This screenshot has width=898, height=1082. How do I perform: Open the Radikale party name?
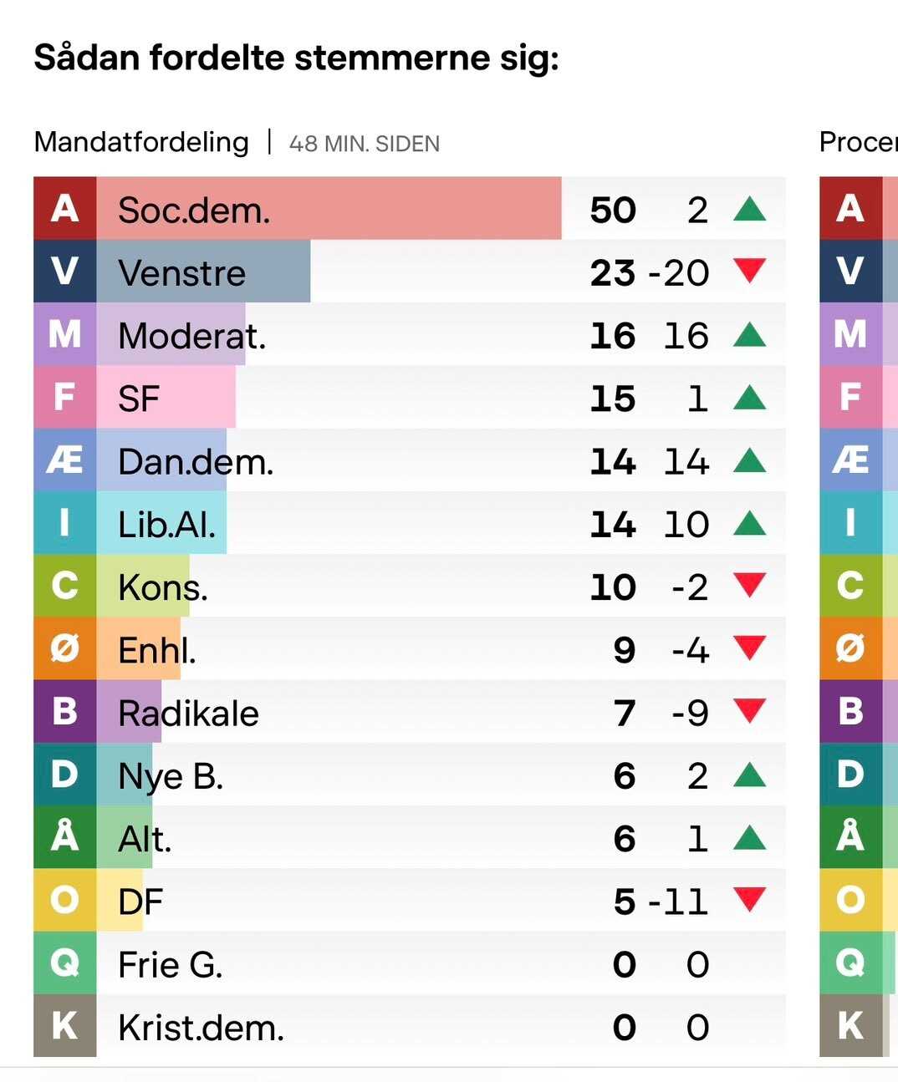point(188,714)
